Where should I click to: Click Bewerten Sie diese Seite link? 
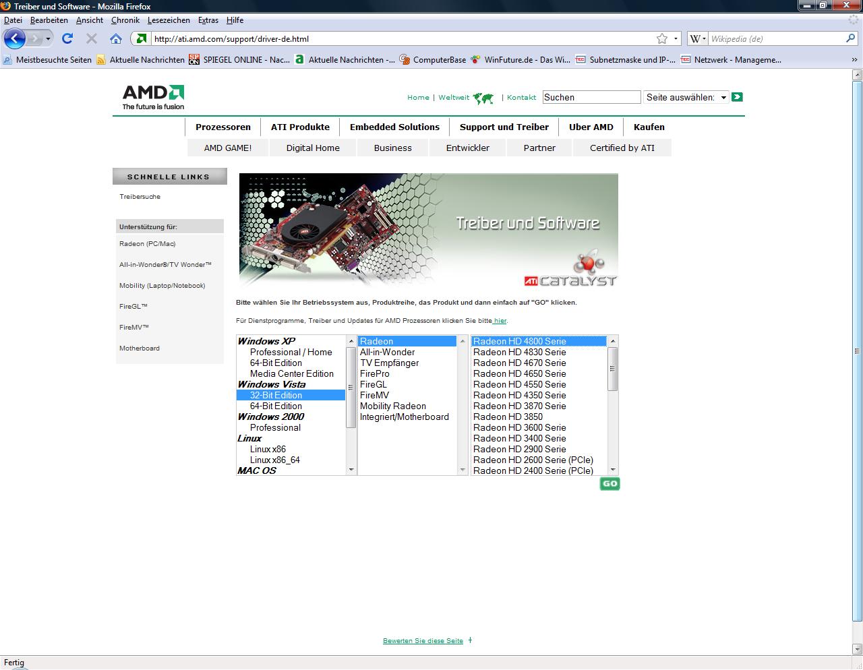pos(423,641)
